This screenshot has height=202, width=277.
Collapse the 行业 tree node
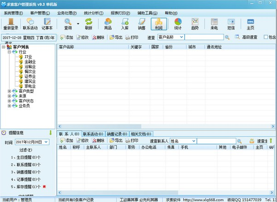pyautogui.click(x=9, y=52)
